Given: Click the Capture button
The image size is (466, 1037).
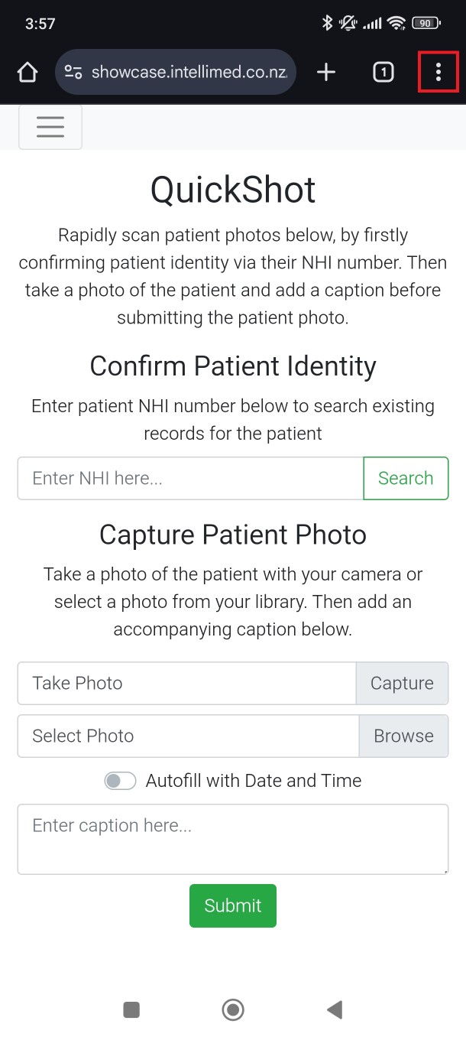Looking at the screenshot, I should [402, 683].
